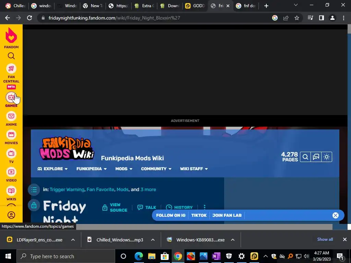Screen dimensions: 351x263
Task: Open a new browser tab
Action: 266,6
